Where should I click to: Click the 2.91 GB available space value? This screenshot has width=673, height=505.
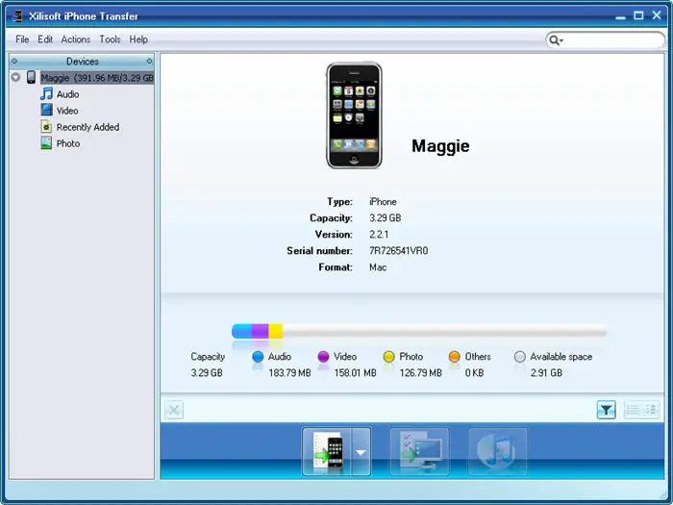point(546,373)
